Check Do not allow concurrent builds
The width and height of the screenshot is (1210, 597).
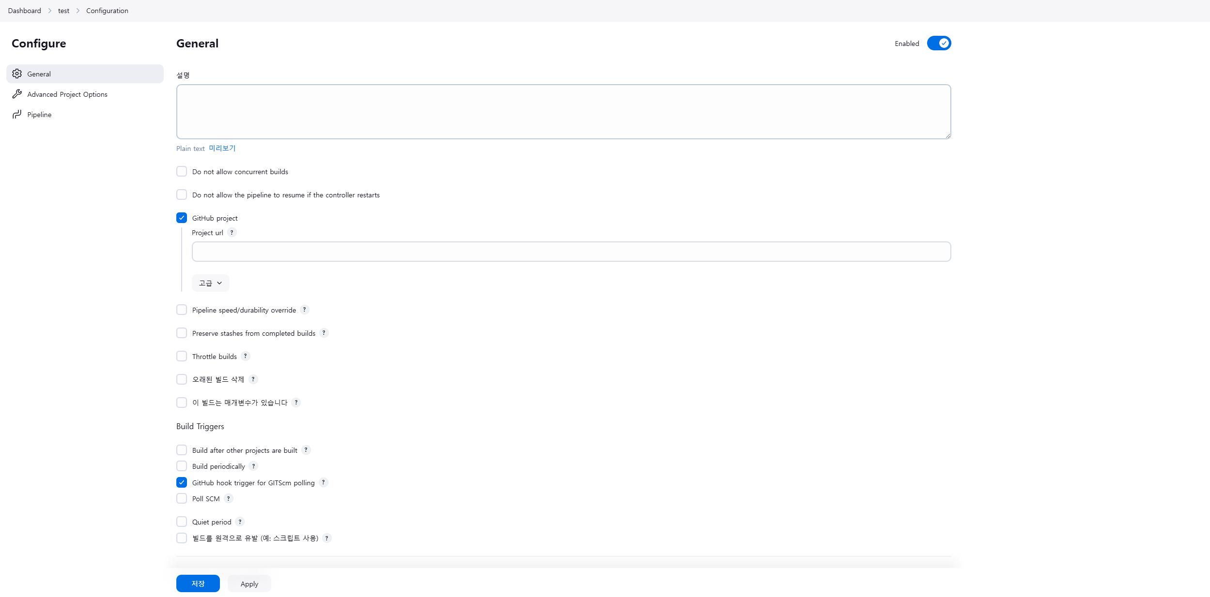(182, 171)
